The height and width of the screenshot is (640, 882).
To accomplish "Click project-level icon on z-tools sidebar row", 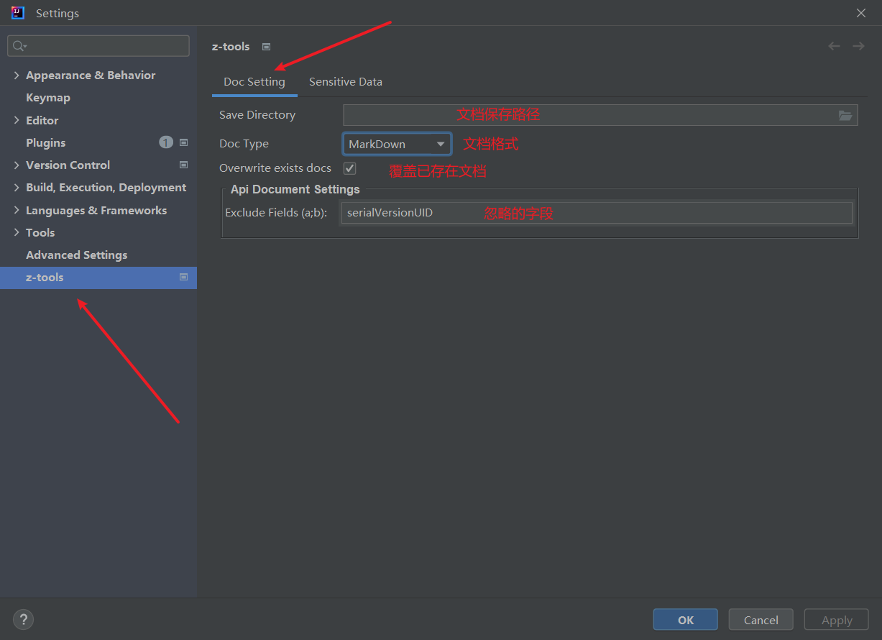I will click(x=183, y=277).
